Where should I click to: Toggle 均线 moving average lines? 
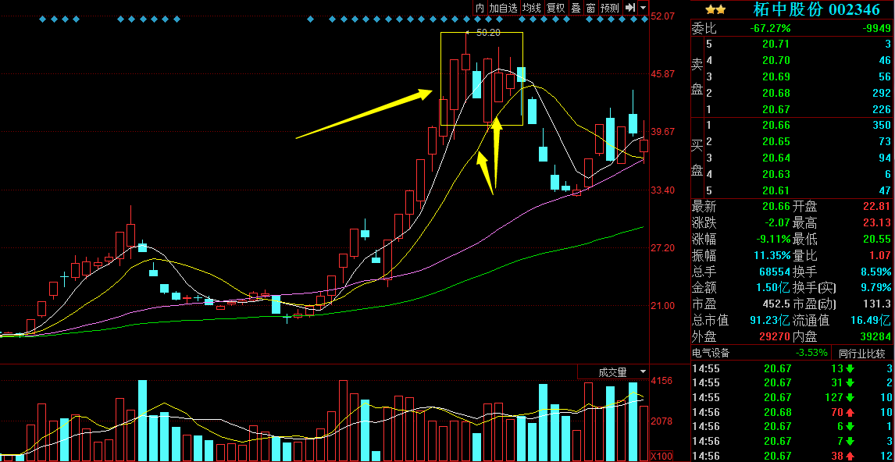click(532, 8)
